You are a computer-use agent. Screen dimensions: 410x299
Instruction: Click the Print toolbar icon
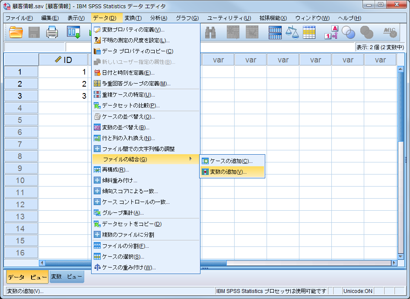pyautogui.click(x=52, y=33)
